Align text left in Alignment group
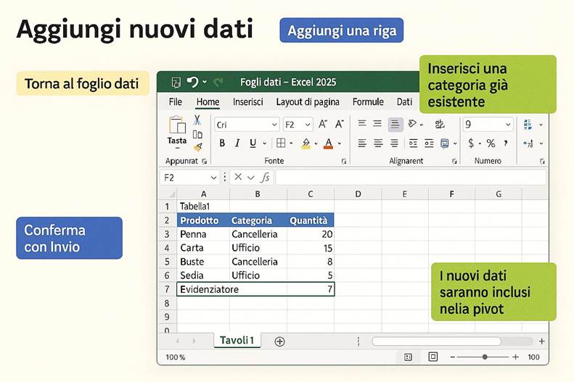Screen dimensions: 574x382 [x=362, y=143]
